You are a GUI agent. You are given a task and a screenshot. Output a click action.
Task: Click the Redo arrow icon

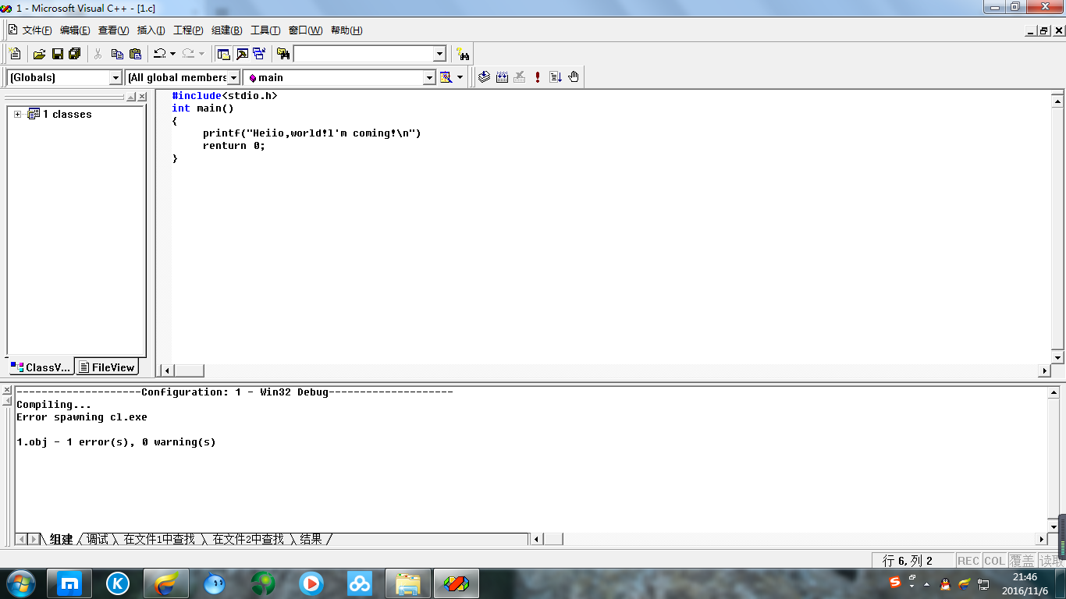point(188,54)
